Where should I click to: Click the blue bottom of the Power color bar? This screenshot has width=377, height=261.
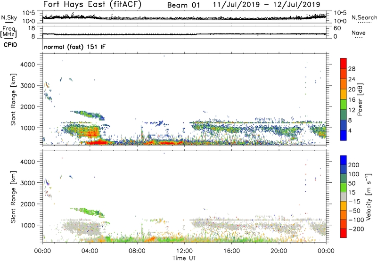coord(344,136)
